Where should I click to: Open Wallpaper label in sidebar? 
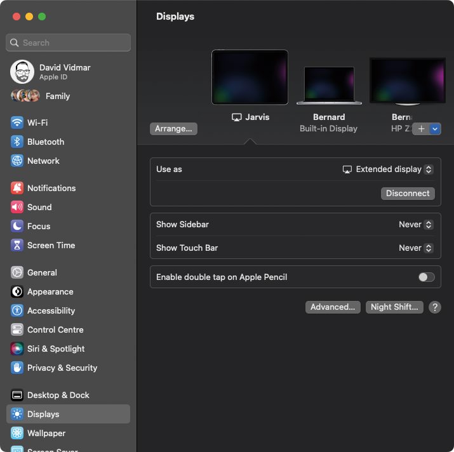[x=46, y=433]
